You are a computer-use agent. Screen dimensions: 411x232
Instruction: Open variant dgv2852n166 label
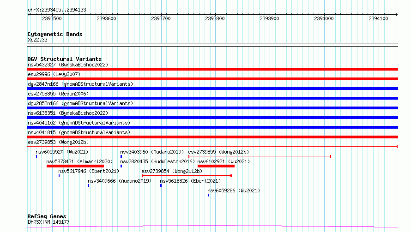(80, 103)
